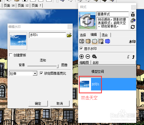Open scene tab 页面 12
The image size is (144, 125).
(23, 5)
